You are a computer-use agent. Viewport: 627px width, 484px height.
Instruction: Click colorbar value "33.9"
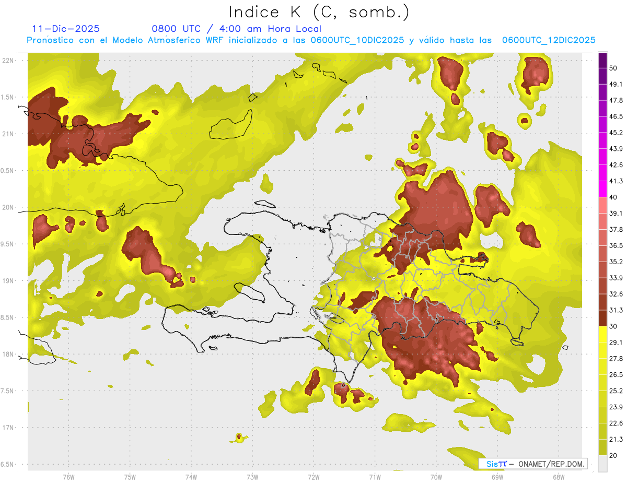click(617, 278)
